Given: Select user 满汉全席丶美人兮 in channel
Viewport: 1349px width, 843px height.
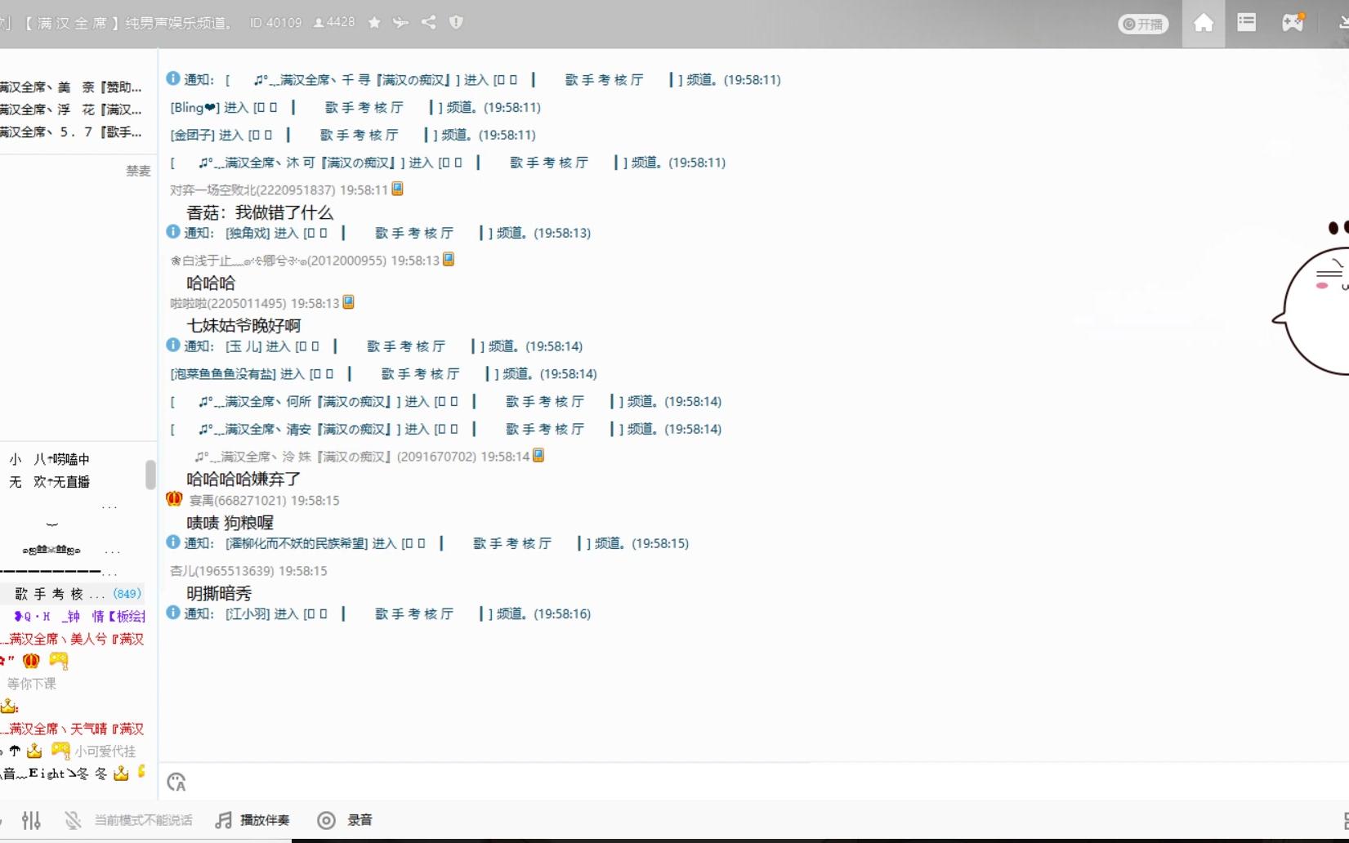Looking at the screenshot, I should coord(74,639).
